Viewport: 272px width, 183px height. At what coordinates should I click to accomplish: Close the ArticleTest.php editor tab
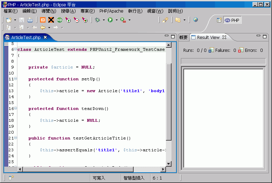tap(45, 37)
